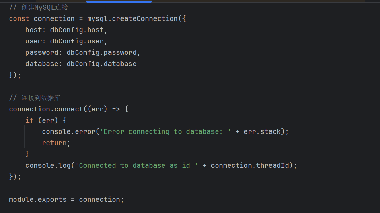Click the 'const' keyword on the first code line

19,18
